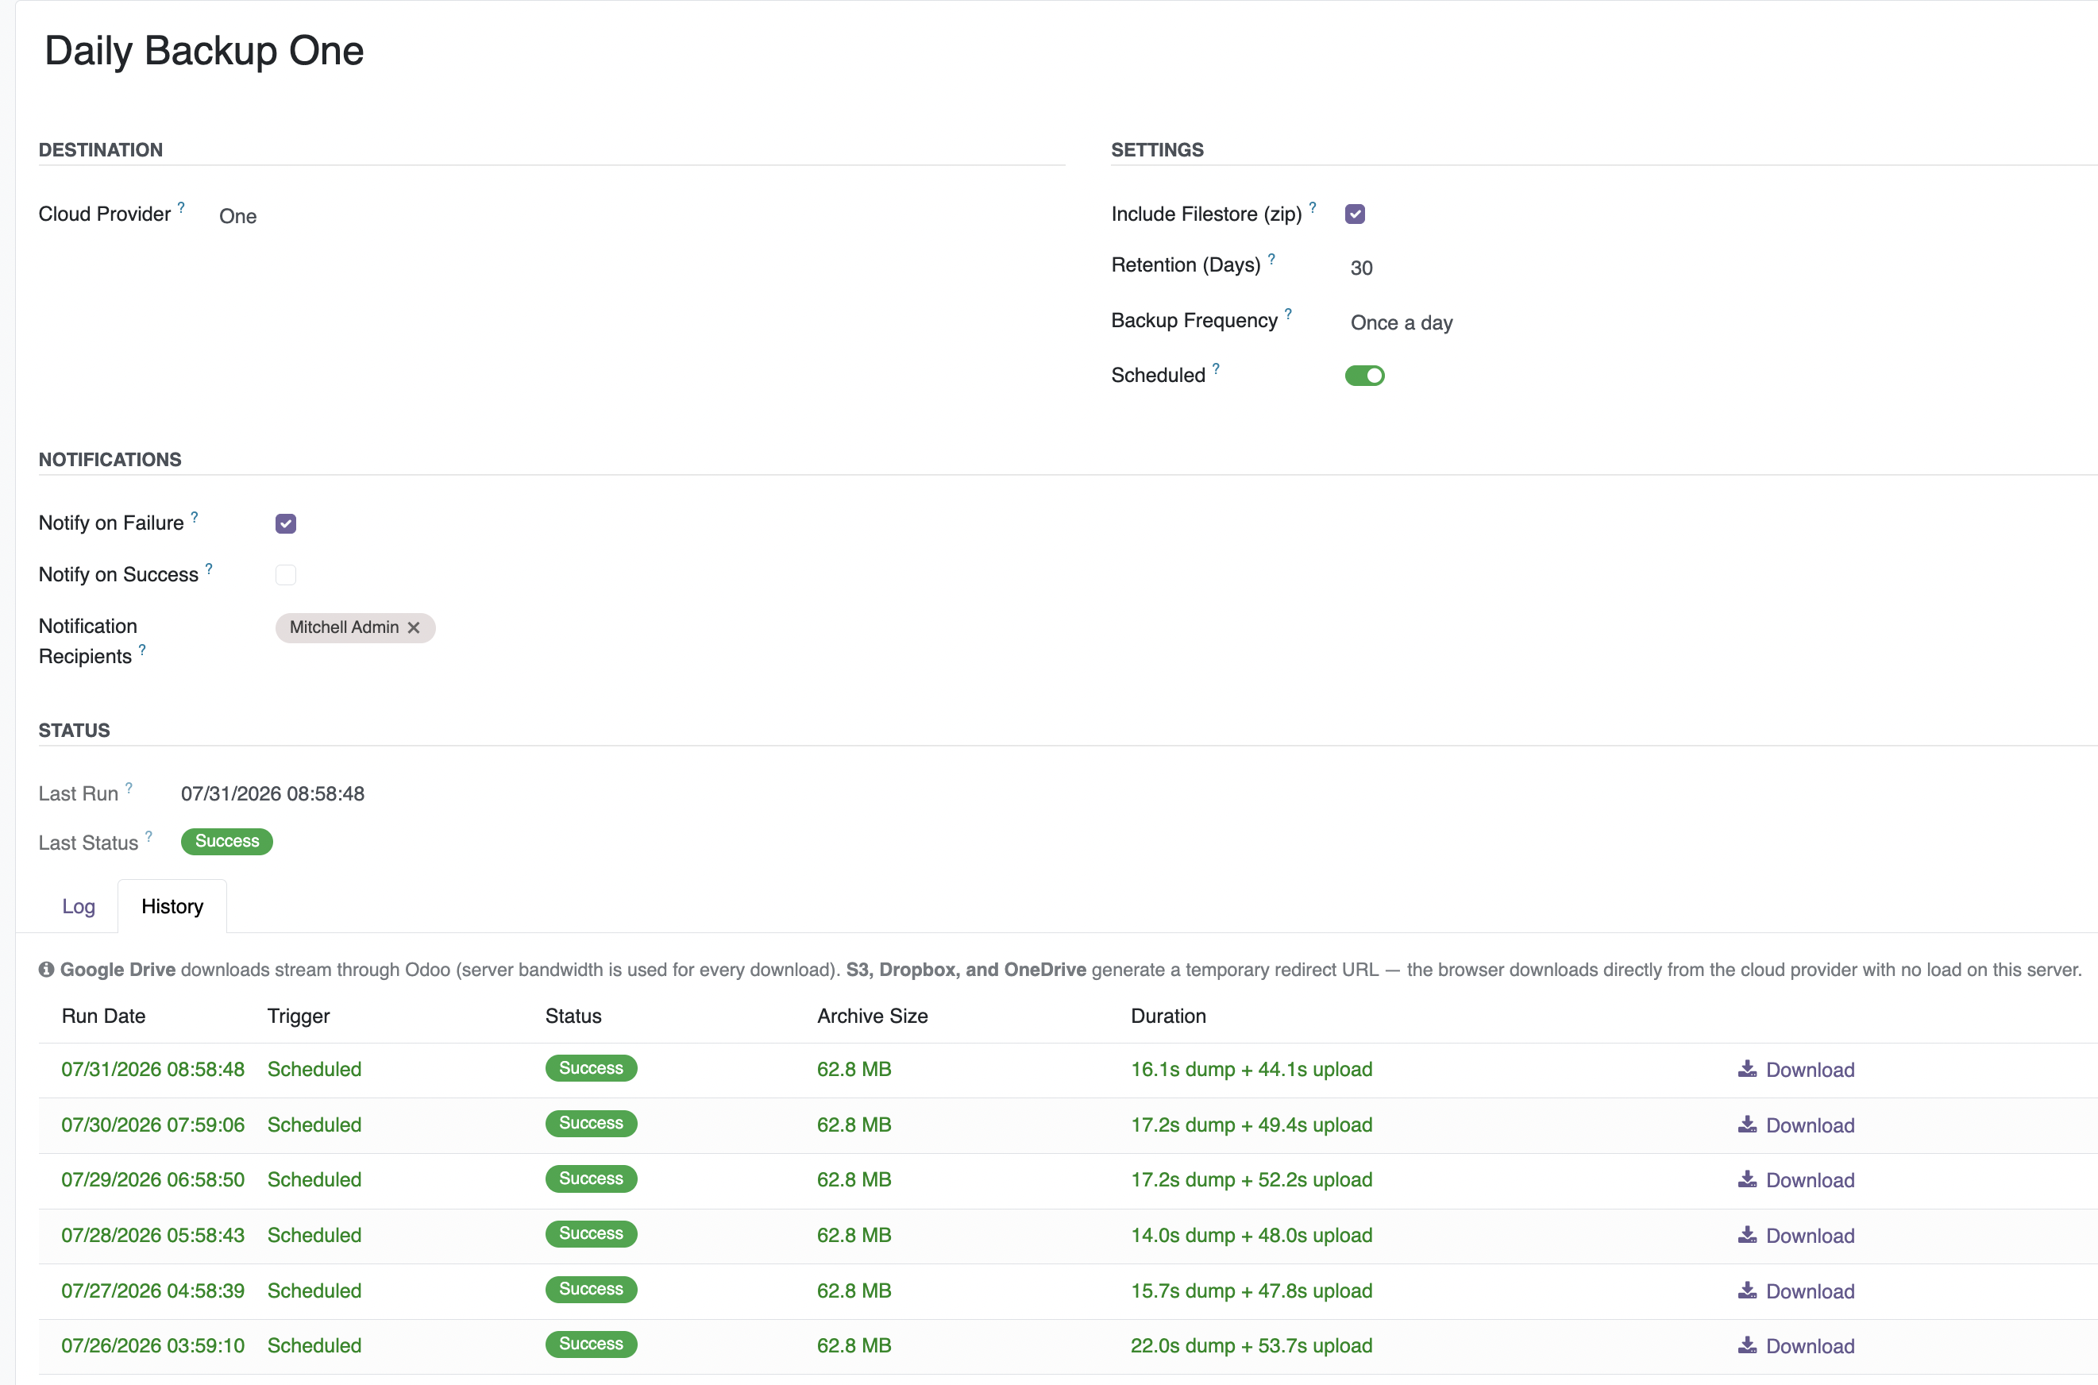Edit the Retention (Days) value 30

click(x=1361, y=268)
